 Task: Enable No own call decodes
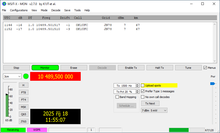(143, 97)
